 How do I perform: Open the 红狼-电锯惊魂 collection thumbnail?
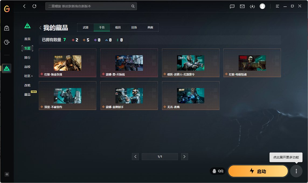(x=252, y=63)
